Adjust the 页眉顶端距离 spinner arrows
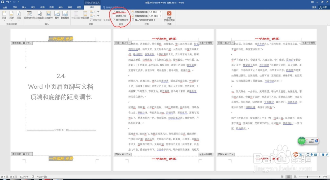This screenshot has width=330, height=180. (161, 12)
